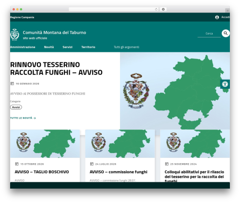Screen dimensions: 240x203
Task: Reload the page with the browser refresh icon
Action: (156, 10)
